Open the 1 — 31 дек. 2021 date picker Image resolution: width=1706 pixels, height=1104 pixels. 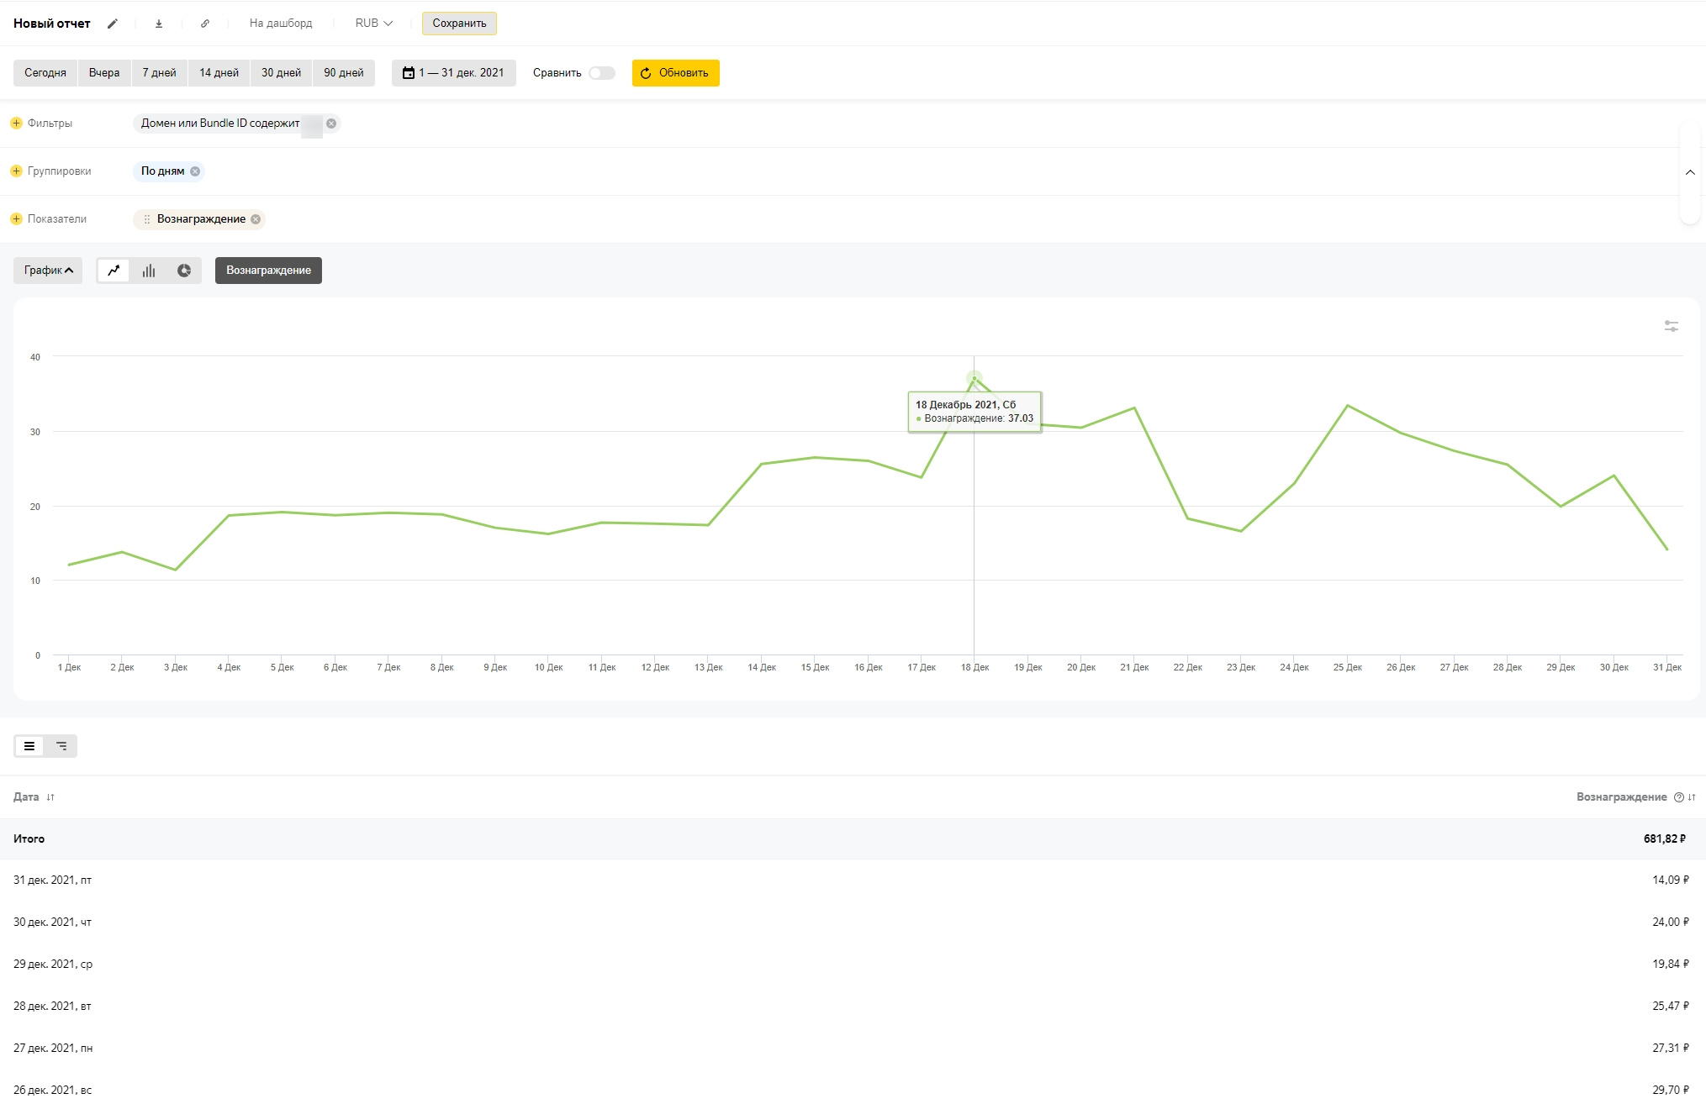click(454, 73)
